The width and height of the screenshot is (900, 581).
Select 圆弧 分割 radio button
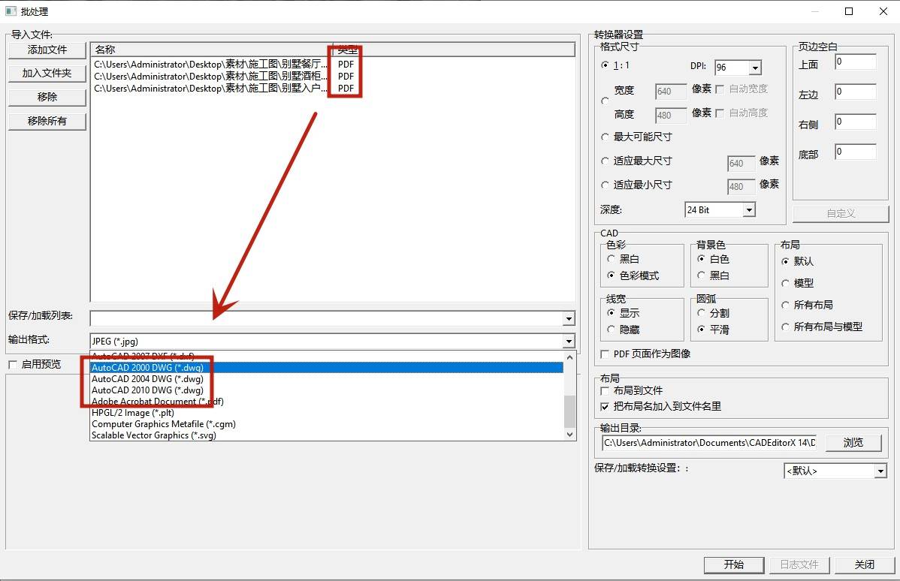[701, 313]
